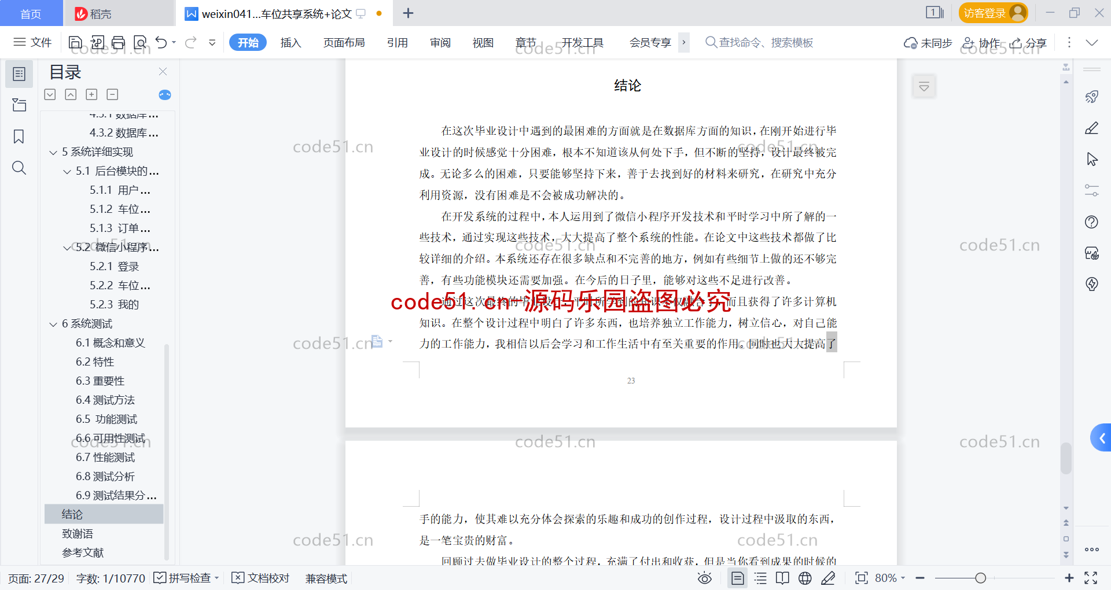The width and height of the screenshot is (1111, 590).
Task: Open undo history dropdown arrow
Action: (x=174, y=42)
